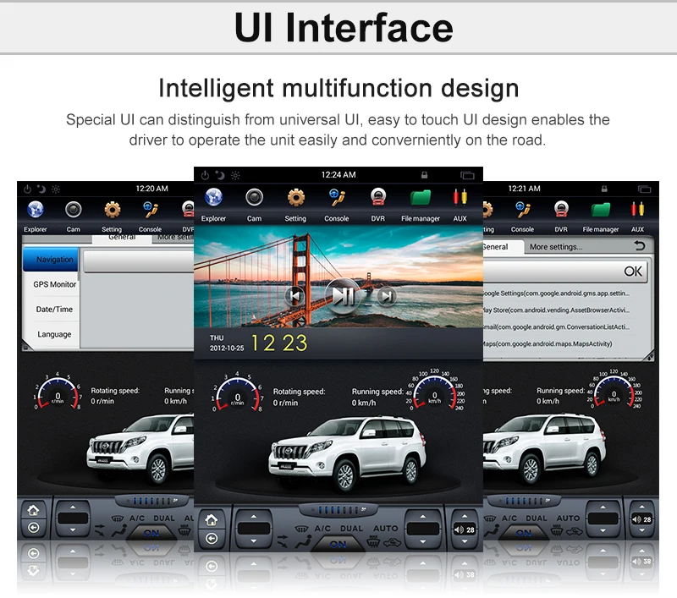Select GPS Monitor in 12:20 AM screen

pos(54,284)
